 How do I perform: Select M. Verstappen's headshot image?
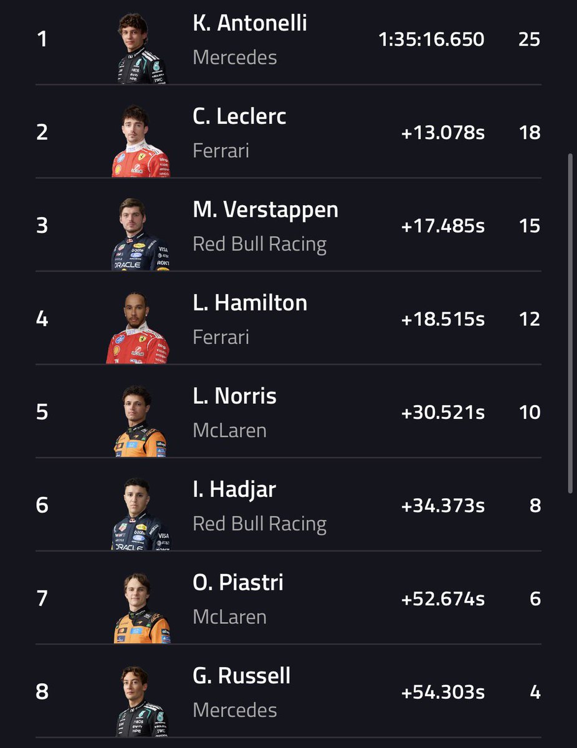(x=141, y=234)
